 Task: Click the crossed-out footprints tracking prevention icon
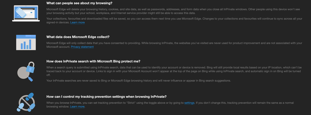pos(26,102)
